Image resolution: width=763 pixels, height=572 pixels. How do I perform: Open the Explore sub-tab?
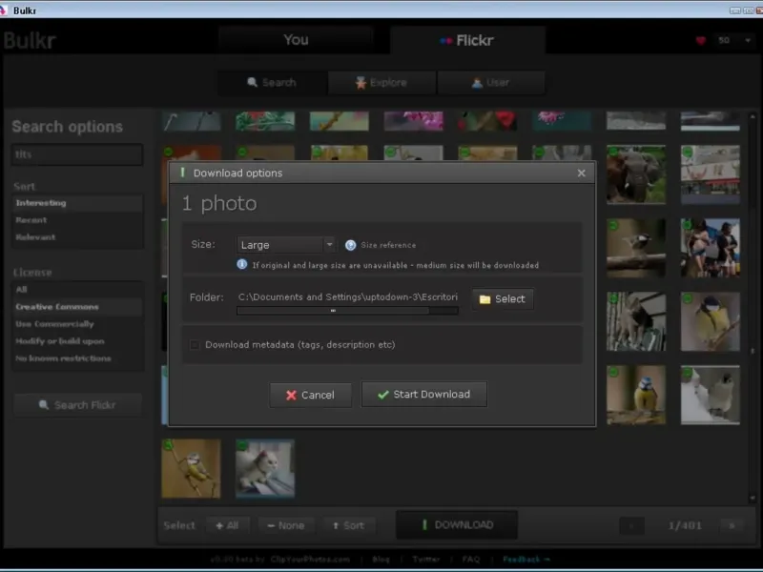tap(382, 83)
